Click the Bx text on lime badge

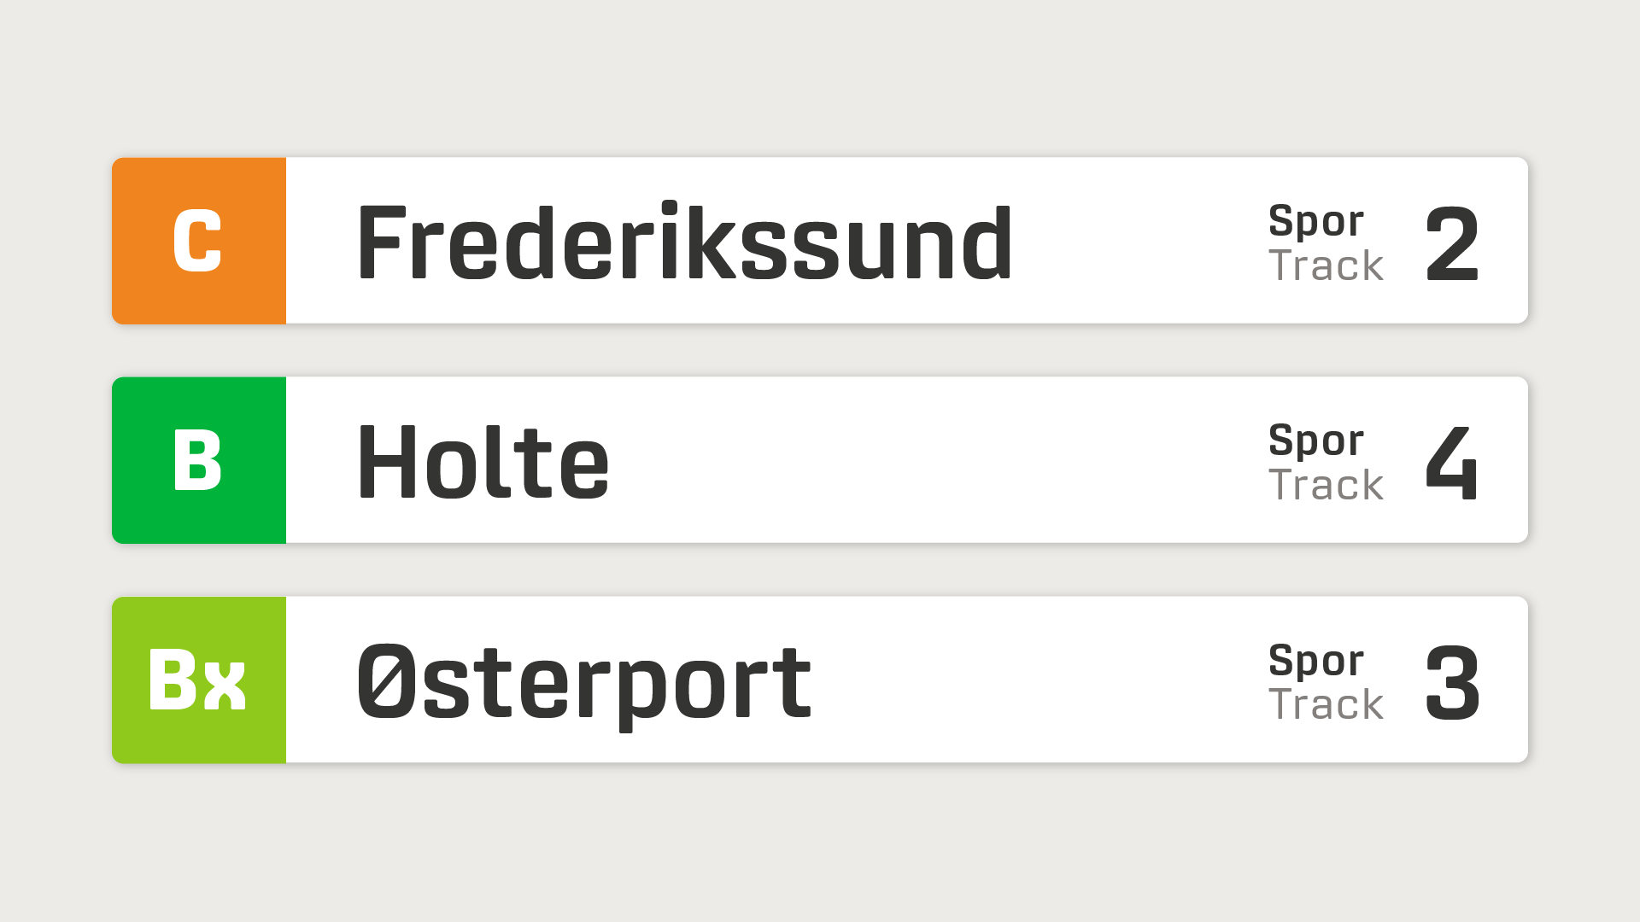pyautogui.click(x=197, y=680)
